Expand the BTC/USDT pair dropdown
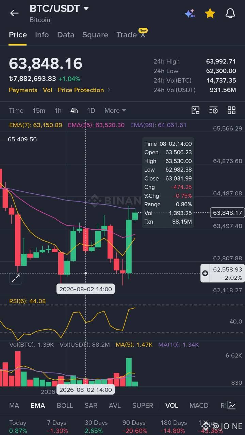The height and width of the screenshot is (435, 245). [86, 8]
